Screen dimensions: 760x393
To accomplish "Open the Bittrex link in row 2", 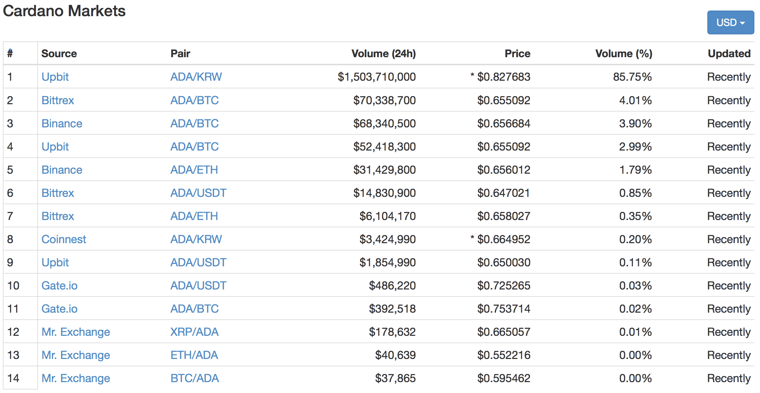I will click(x=58, y=100).
